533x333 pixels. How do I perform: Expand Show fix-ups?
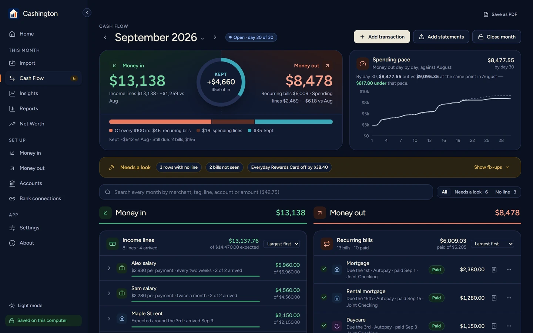[x=492, y=167]
